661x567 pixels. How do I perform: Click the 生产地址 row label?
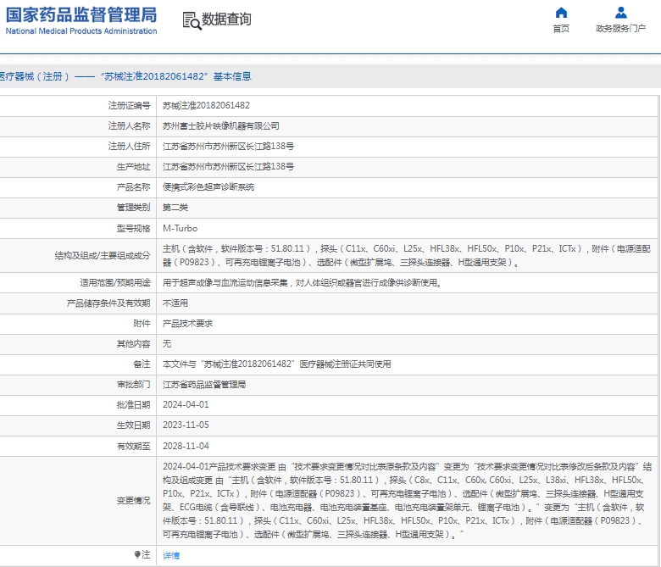pyautogui.click(x=133, y=166)
